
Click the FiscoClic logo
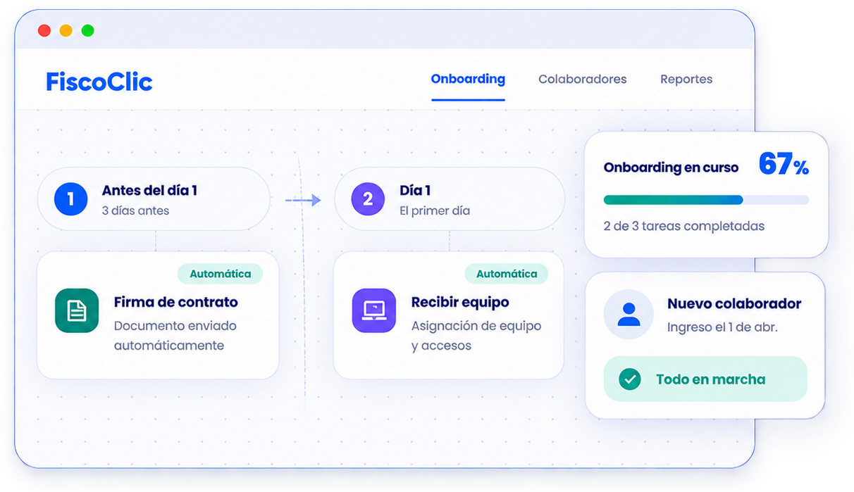tap(99, 82)
